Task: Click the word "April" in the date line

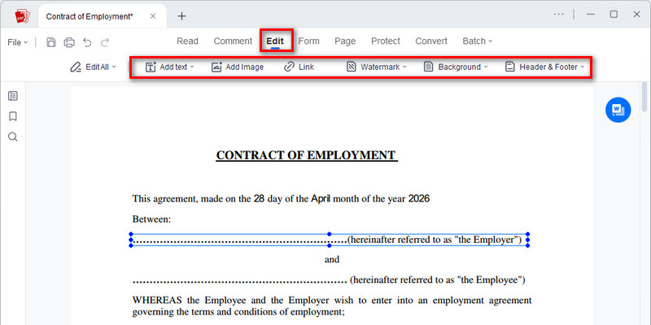Action: point(321,198)
